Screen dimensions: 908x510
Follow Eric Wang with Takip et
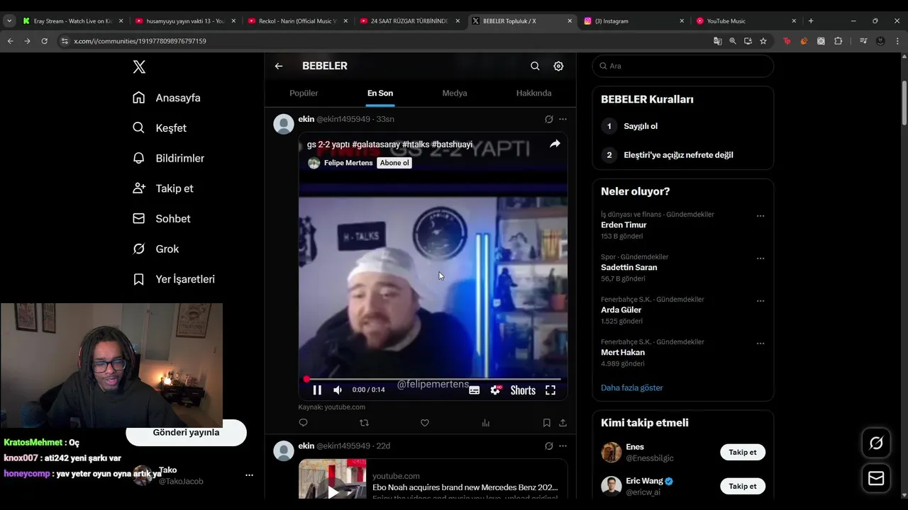[743, 486]
